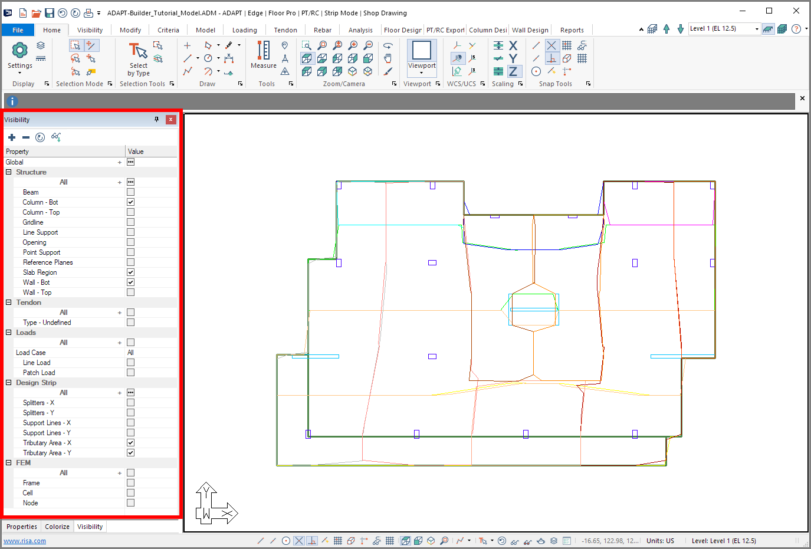Collapse the Structure tree section
Viewport: 811px width, 549px height.
point(9,172)
